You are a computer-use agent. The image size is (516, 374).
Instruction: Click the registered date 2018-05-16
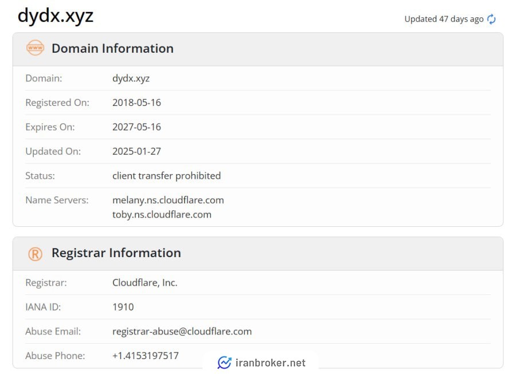[x=136, y=103]
